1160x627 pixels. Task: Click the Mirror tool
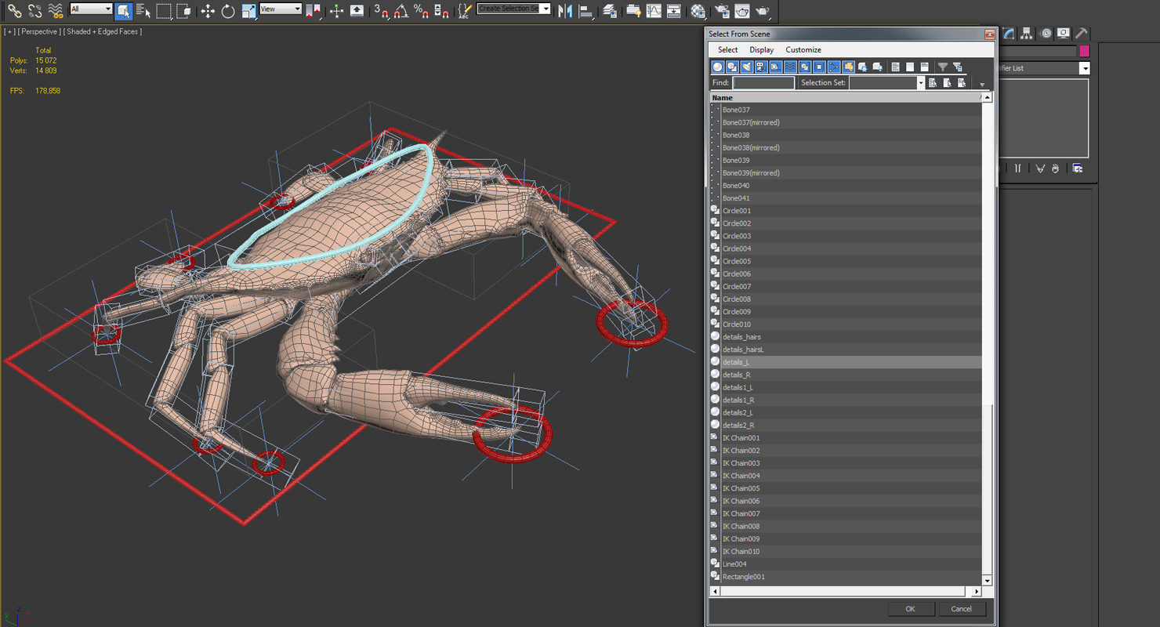(x=565, y=10)
